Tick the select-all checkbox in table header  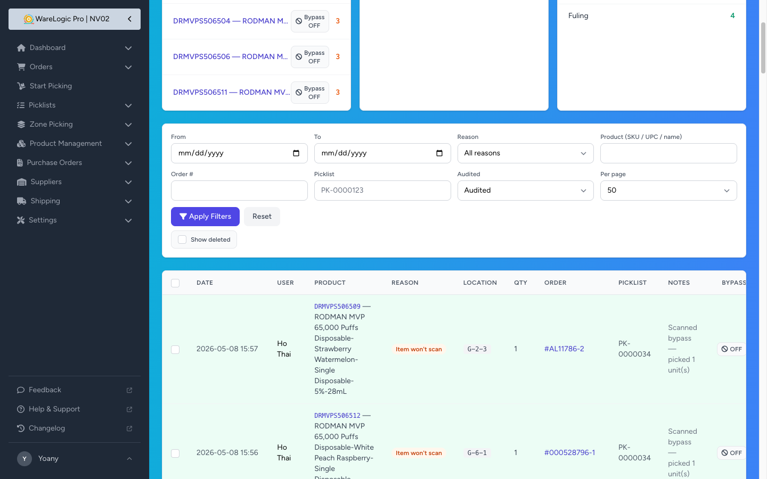click(x=175, y=283)
